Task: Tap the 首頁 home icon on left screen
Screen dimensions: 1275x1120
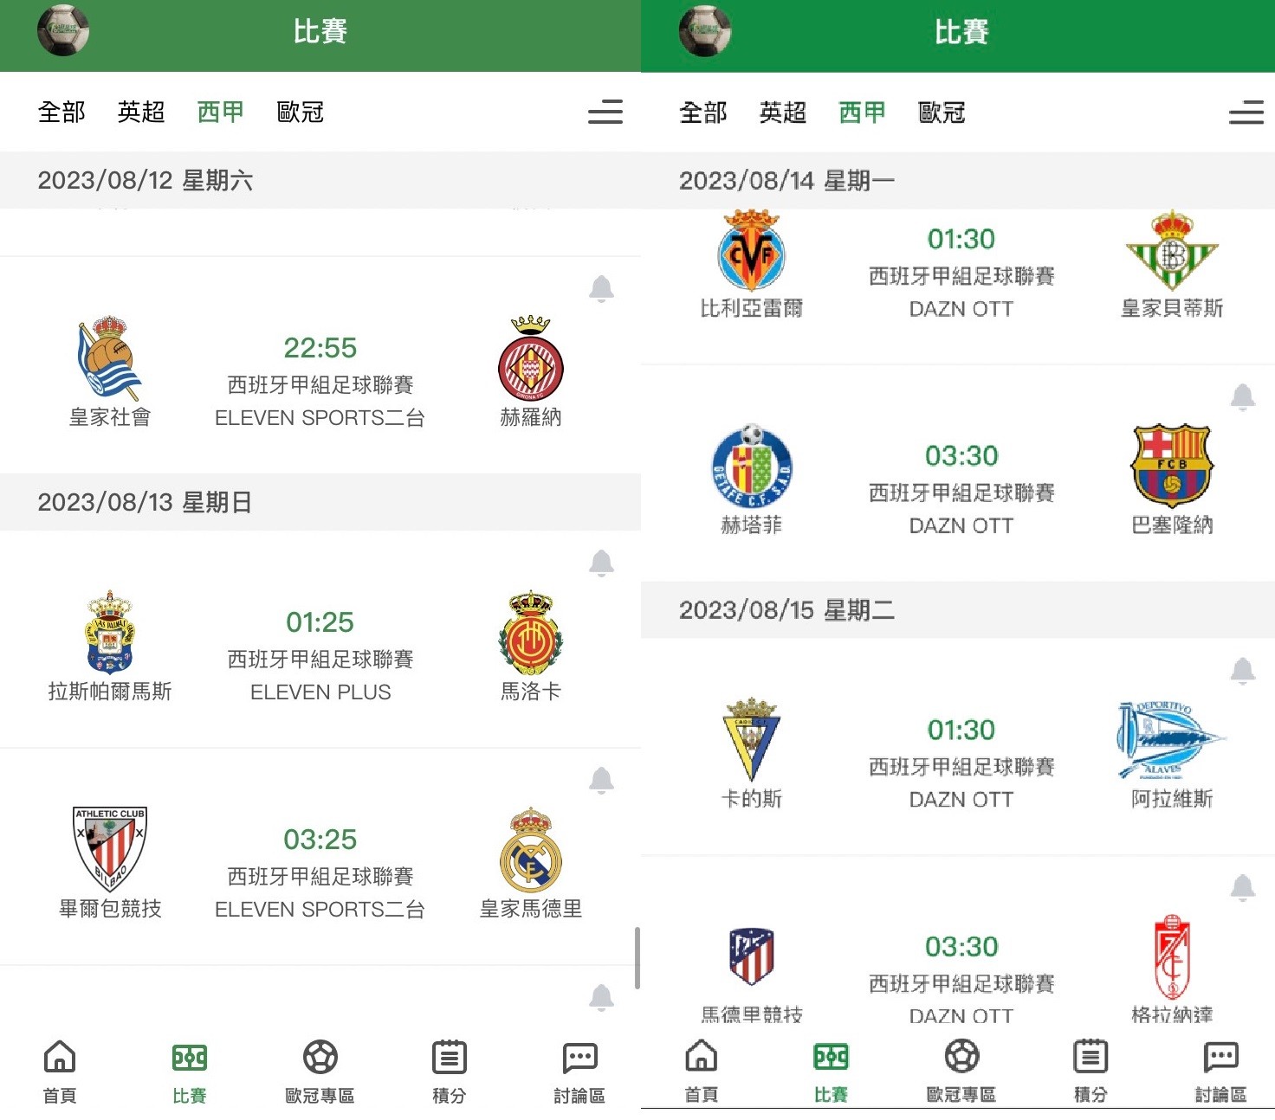Action: coord(60,1057)
